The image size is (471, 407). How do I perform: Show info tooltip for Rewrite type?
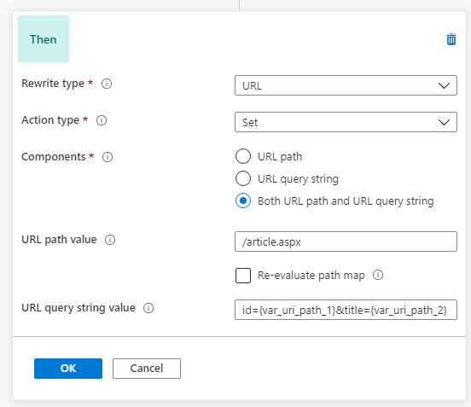[107, 84]
